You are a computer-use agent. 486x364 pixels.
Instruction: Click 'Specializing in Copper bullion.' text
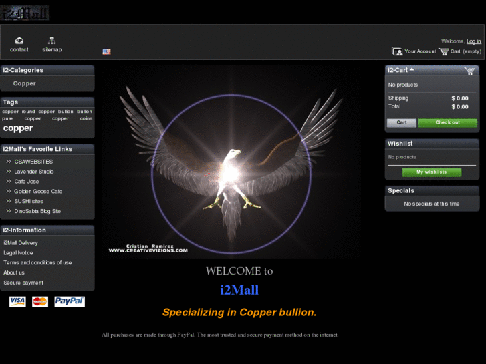(x=239, y=313)
